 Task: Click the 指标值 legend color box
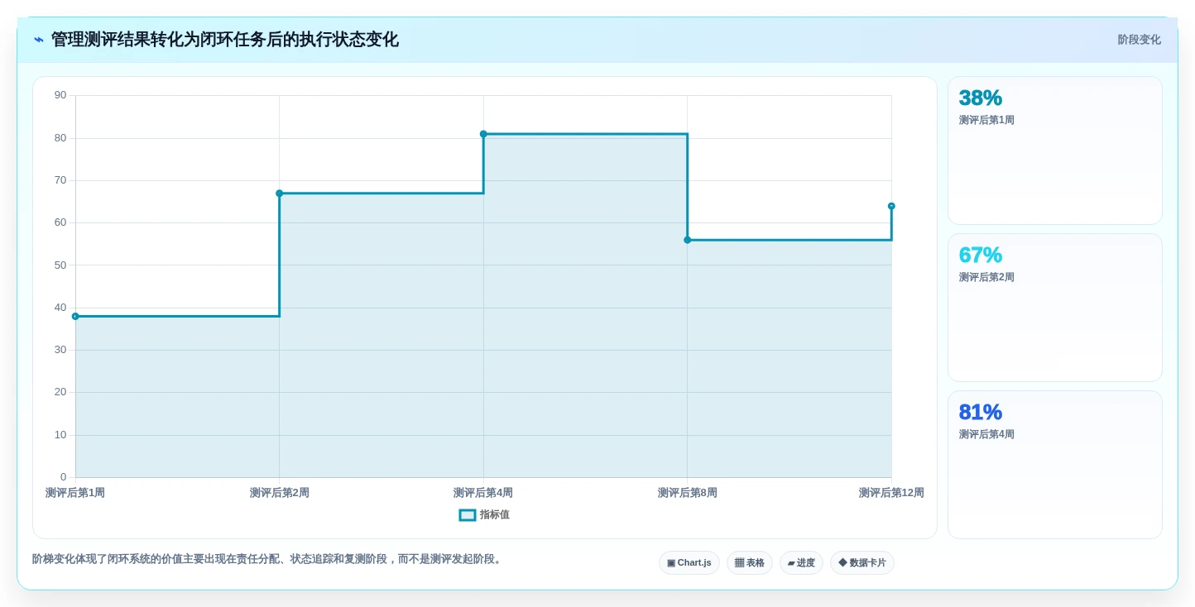[x=468, y=514]
